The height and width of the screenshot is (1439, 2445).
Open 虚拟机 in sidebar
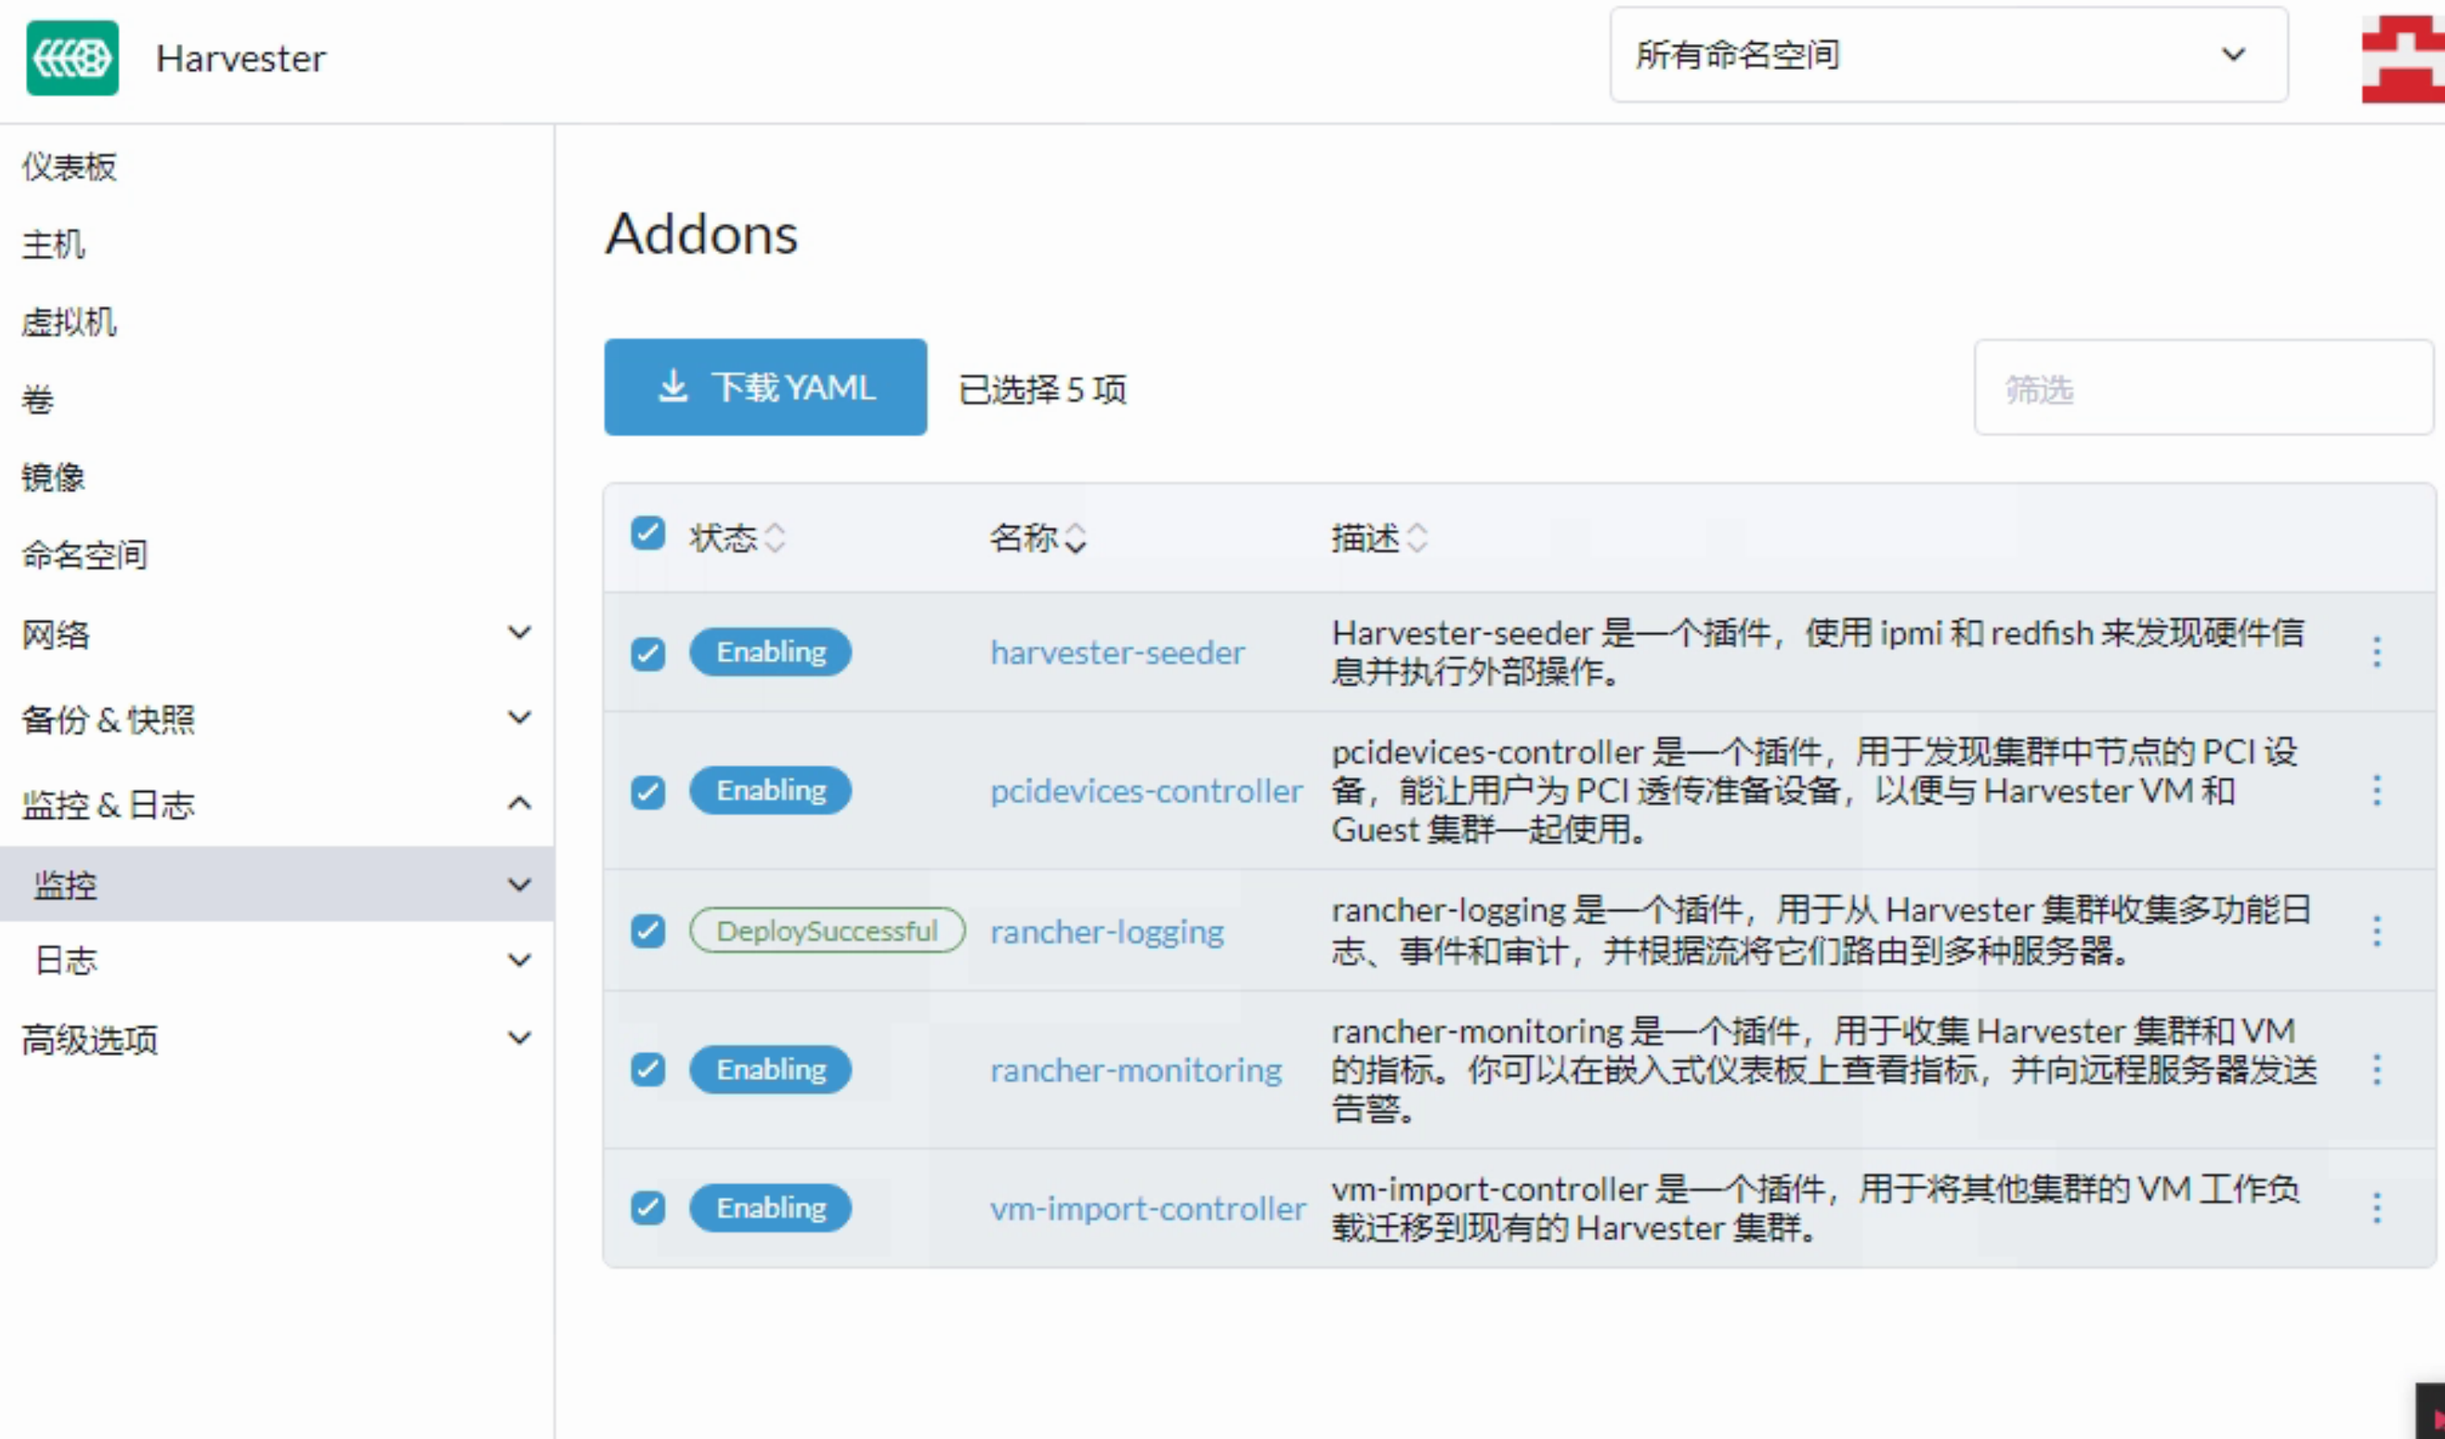tap(69, 322)
